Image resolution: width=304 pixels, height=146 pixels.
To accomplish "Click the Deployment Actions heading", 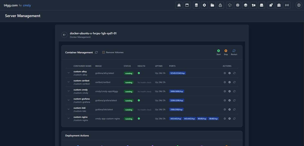I will click(77, 136).
